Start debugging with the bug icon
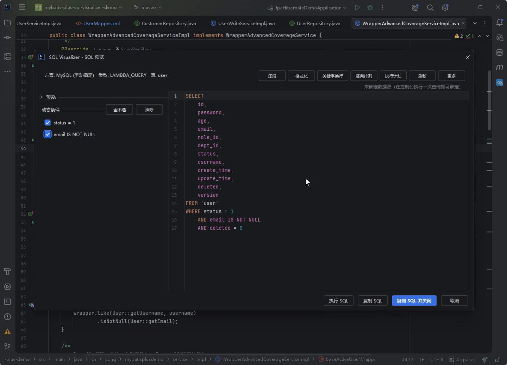Image resolution: width=507 pixels, height=365 pixels. point(370,7)
